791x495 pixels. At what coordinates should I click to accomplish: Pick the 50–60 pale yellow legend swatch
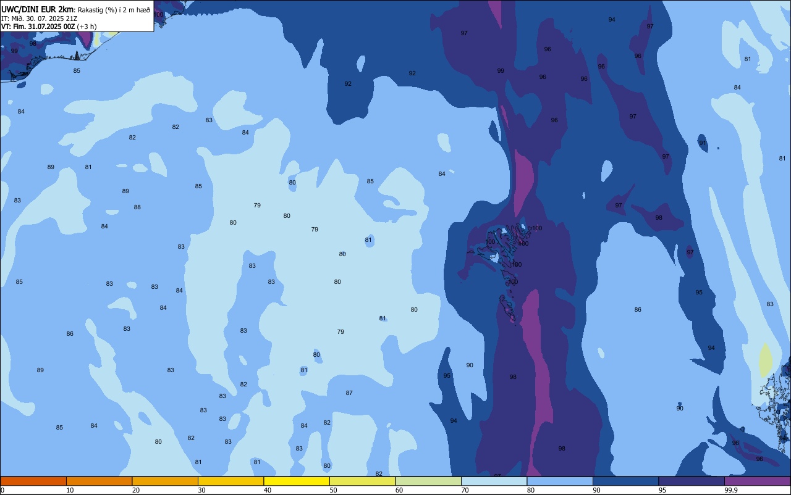tap(362, 481)
